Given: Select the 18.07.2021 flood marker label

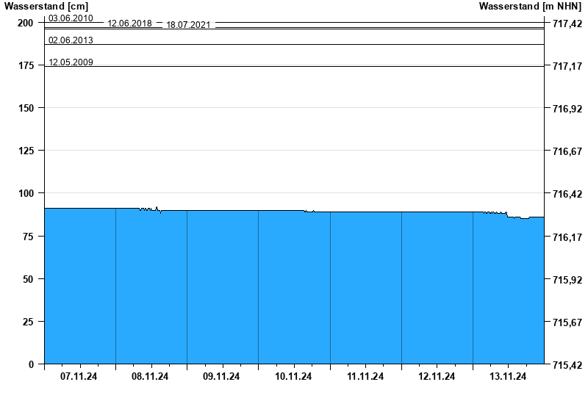Looking at the screenshot, I should (188, 25).
